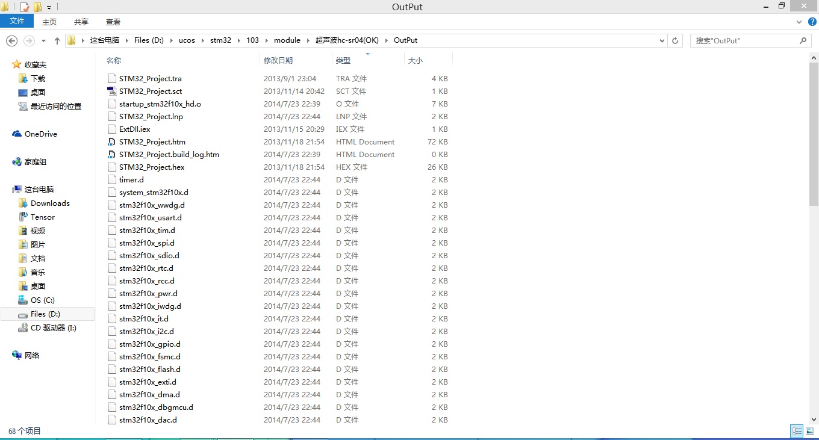Go to module in the address path
The image size is (819, 440).
(287, 40)
